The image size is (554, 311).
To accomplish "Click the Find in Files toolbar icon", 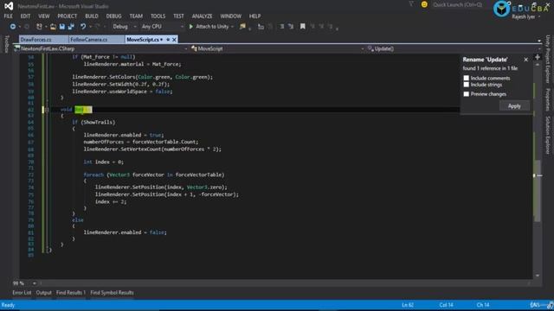I will click(242, 27).
